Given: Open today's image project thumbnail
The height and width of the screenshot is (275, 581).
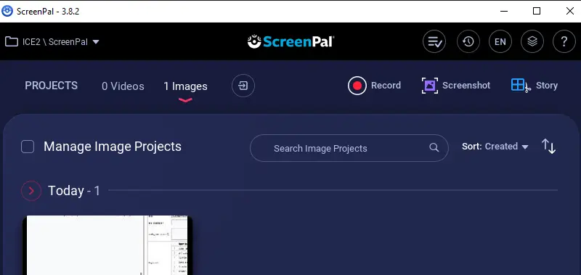Looking at the screenshot, I should (x=107, y=245).
